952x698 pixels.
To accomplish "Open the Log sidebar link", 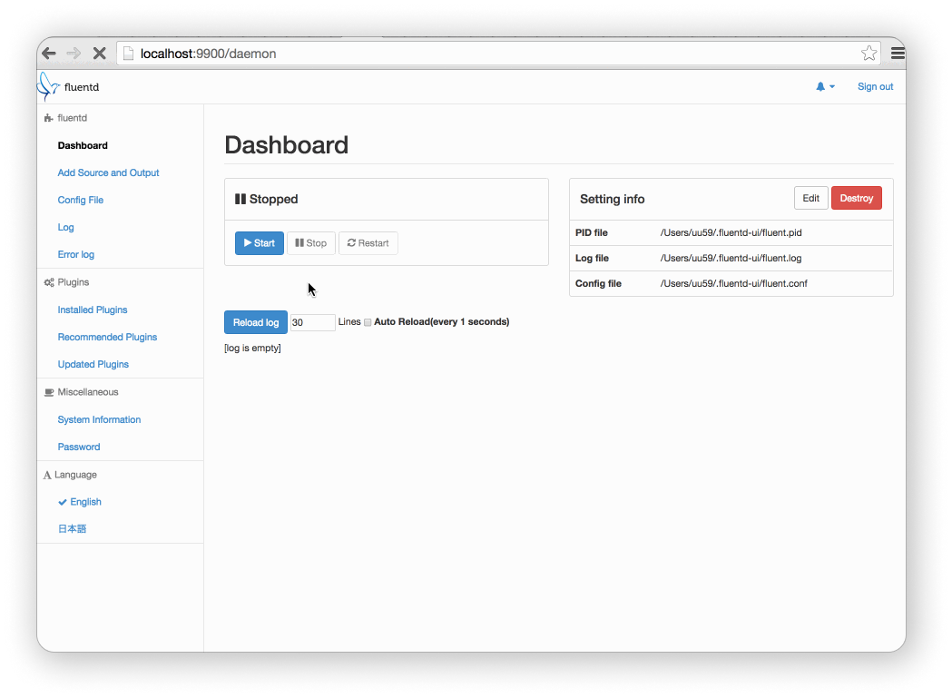I will 65,227.
